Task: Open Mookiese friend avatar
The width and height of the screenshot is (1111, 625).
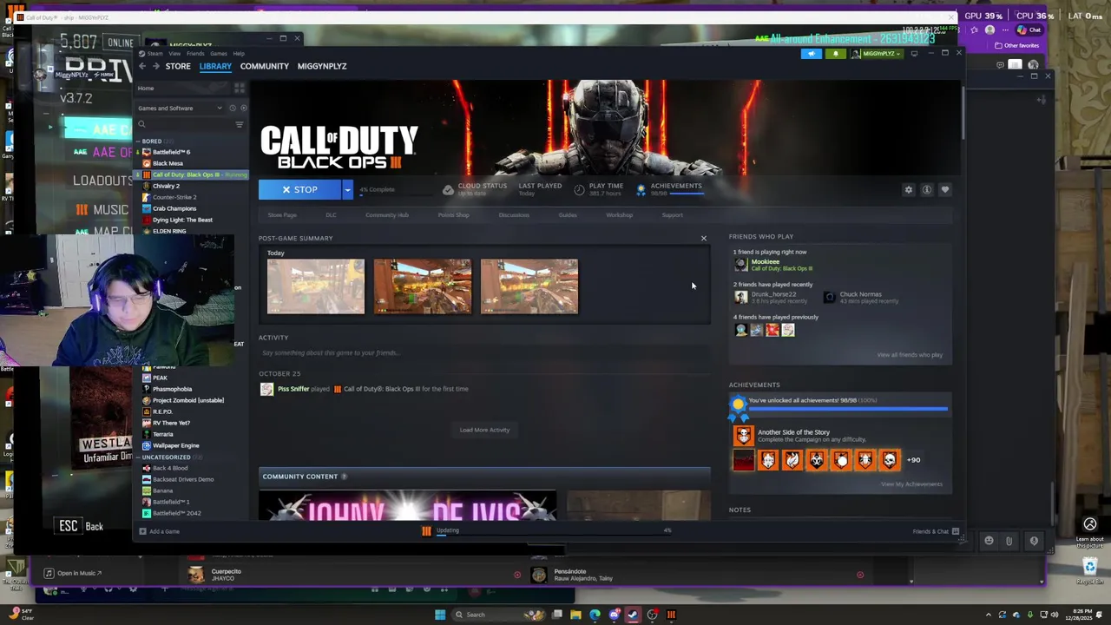Action: point(740,265)
